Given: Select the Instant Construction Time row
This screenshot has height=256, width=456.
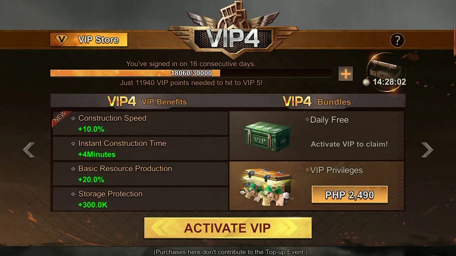Looking at the screenshot, I should 140,149.
